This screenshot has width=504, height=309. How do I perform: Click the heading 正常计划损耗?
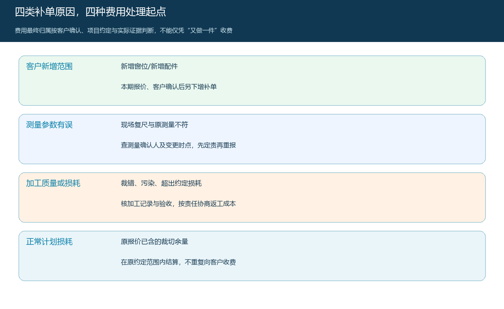point(49,241)
